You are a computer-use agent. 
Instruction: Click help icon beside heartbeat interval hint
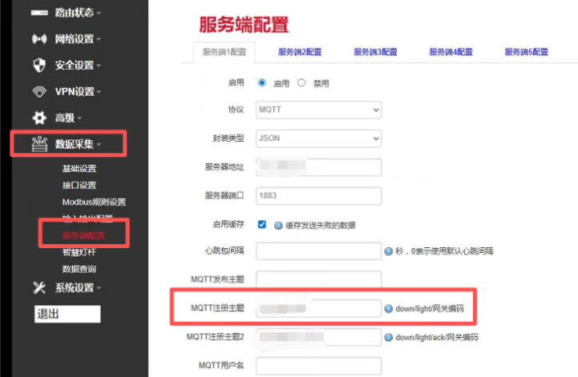click(389, 251)
